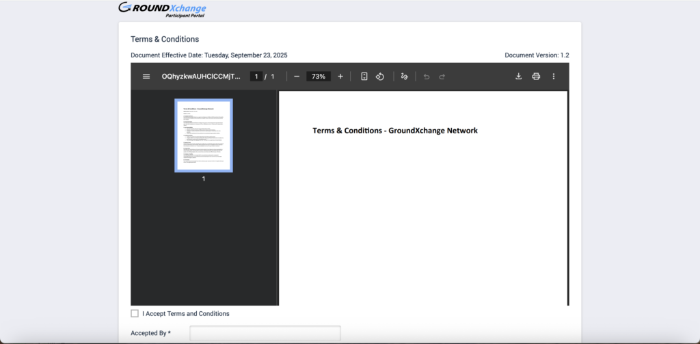Click the redo arrow in PDF toolbar
This screenshot has height=344, width=700.
point(442,77)
